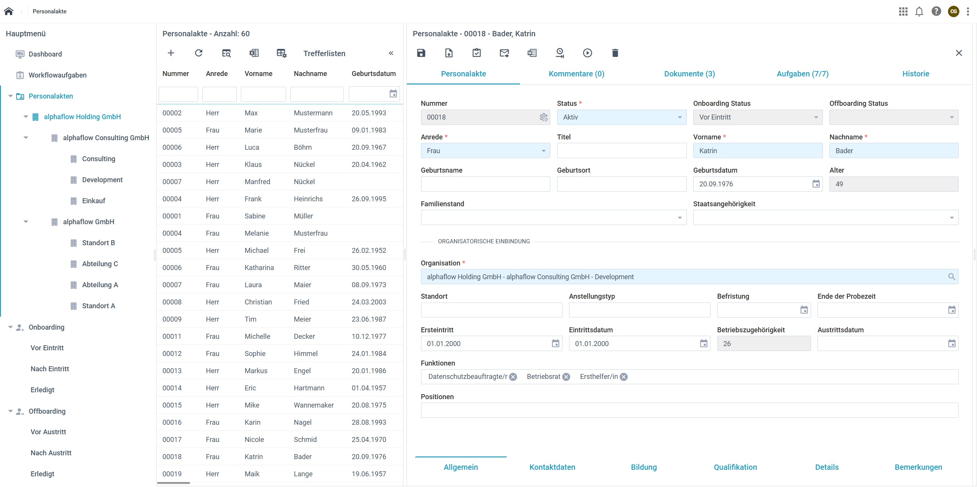Screen dimensions: 977x487
Task: Open the Geburtsdatum calendar picker in form
Action: (816, 184)
